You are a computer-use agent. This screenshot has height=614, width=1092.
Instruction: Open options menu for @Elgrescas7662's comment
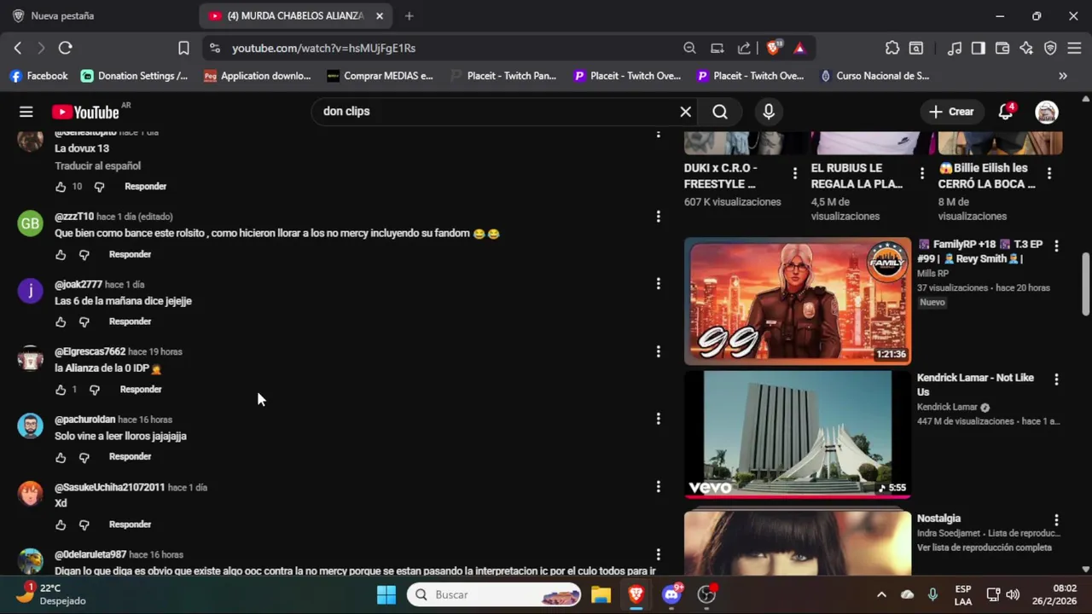tap(658, 351)
